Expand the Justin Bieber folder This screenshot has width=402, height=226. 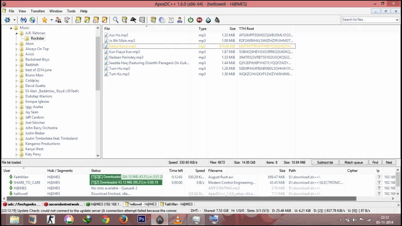[x=17, y=133]
